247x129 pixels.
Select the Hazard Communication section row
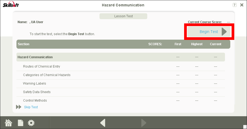pos(121,57)
